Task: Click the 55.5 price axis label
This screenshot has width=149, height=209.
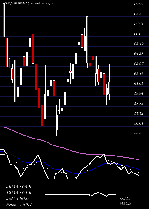Action: point(137,133)
